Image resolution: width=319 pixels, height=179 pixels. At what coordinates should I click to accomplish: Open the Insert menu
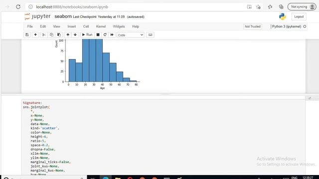coord(72,26)
